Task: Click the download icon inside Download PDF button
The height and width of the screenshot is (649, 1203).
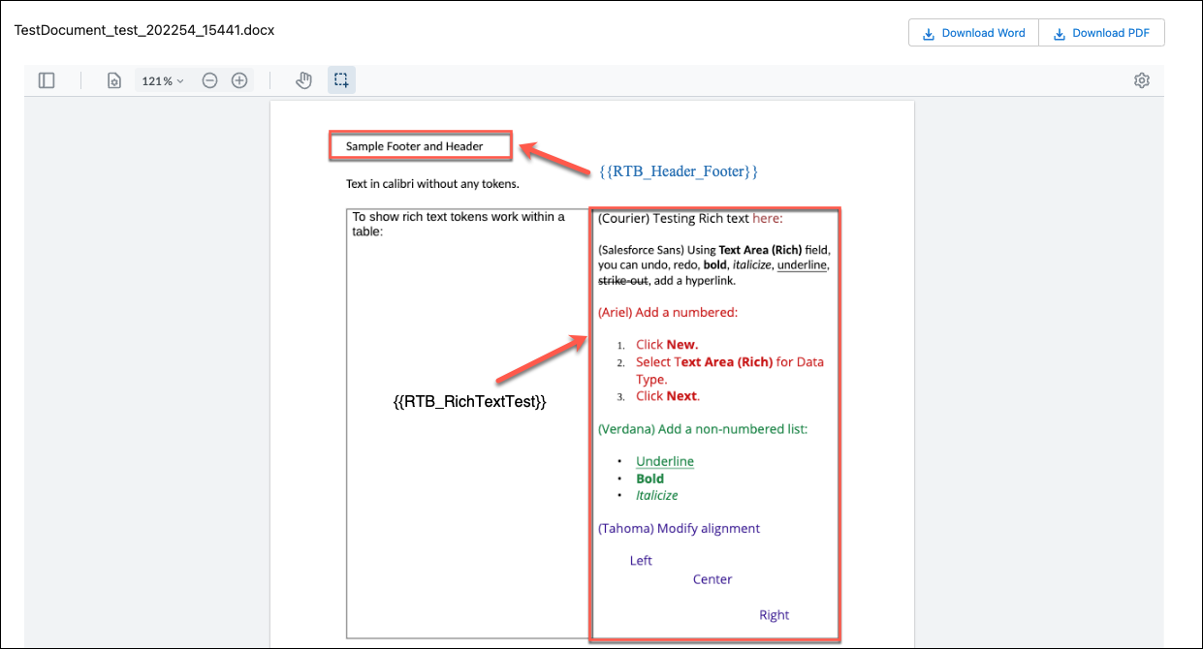Action: click(x=1058, y=32)
